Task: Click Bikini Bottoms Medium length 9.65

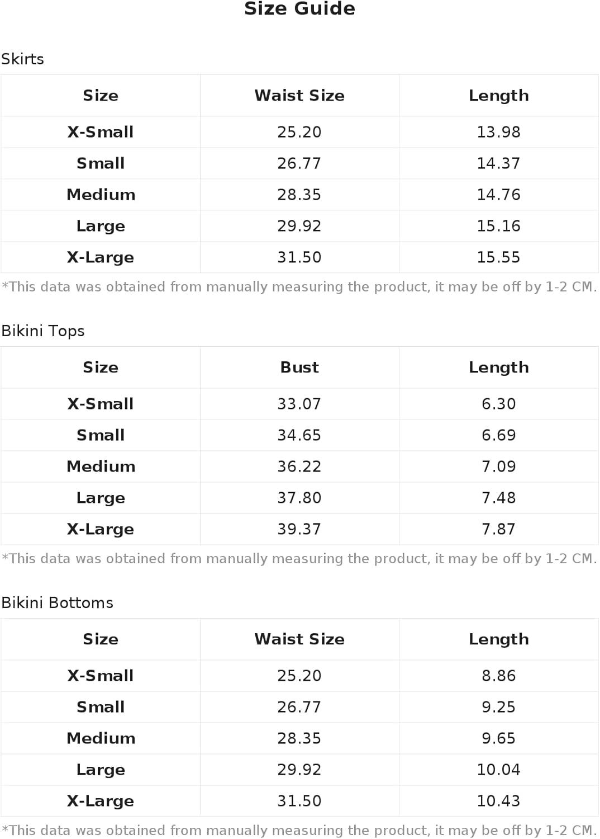Action: click(x=499, y=738)
